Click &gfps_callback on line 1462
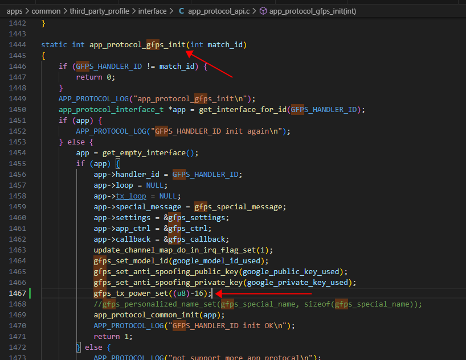 click(x=194, y=239)
